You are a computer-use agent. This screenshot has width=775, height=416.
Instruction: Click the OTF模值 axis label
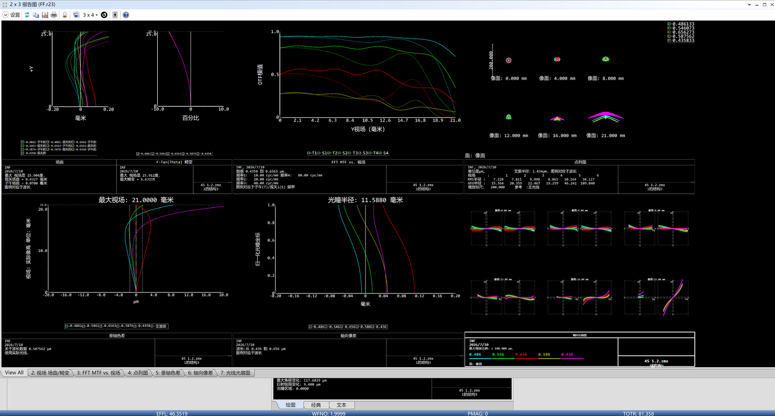260,74
